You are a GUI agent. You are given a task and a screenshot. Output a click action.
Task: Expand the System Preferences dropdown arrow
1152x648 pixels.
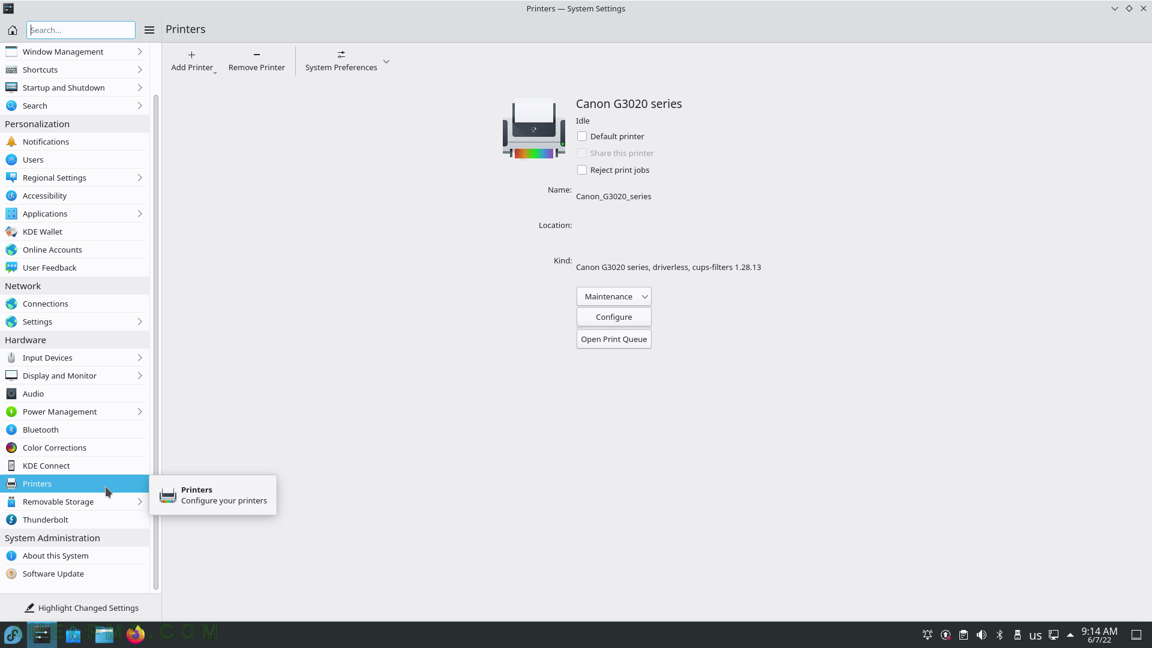(x=386, y=61)
